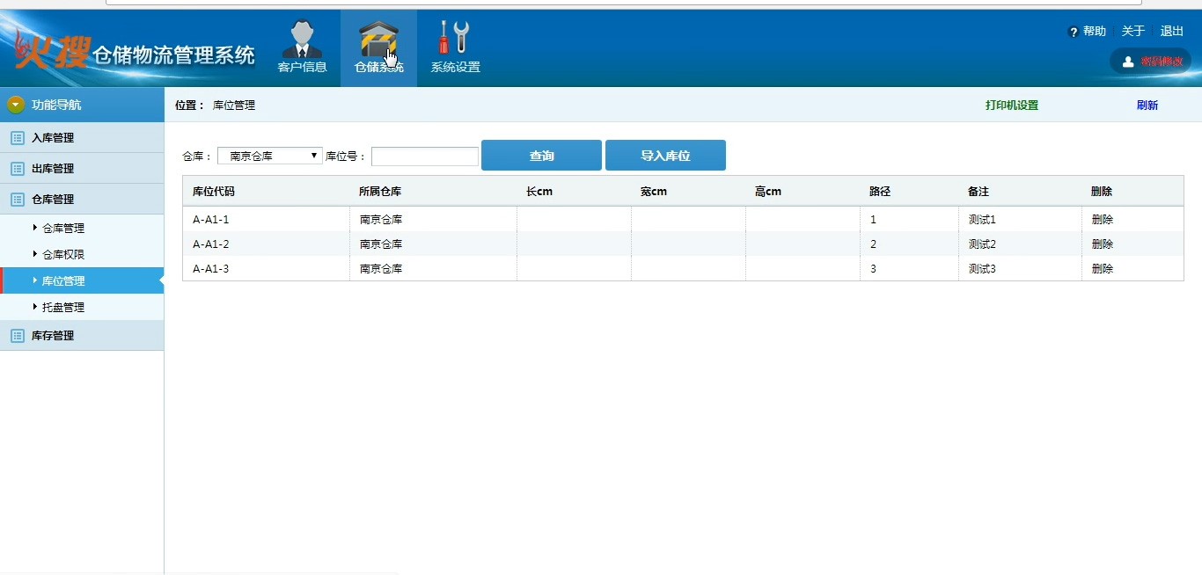
Task: Click the 仓储系统 warehouse icon
Action: click(378, 40)
